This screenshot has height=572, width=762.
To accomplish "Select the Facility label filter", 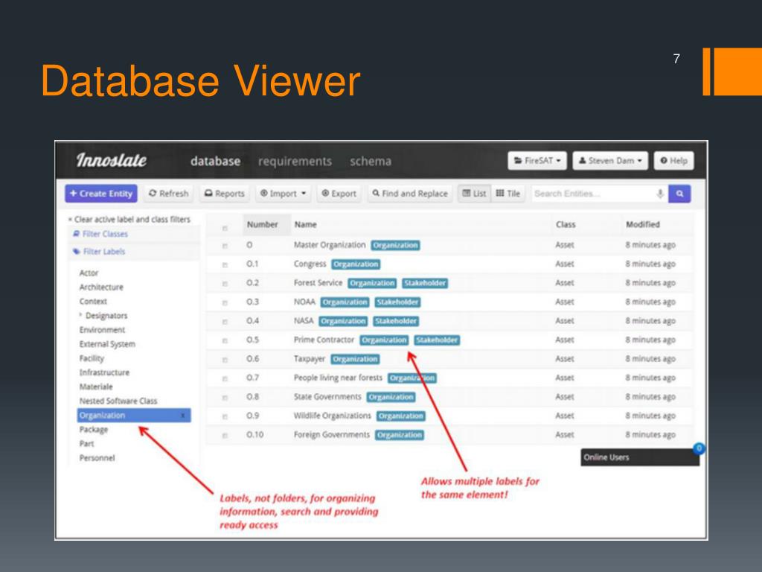I will click(x=92, y=358).
